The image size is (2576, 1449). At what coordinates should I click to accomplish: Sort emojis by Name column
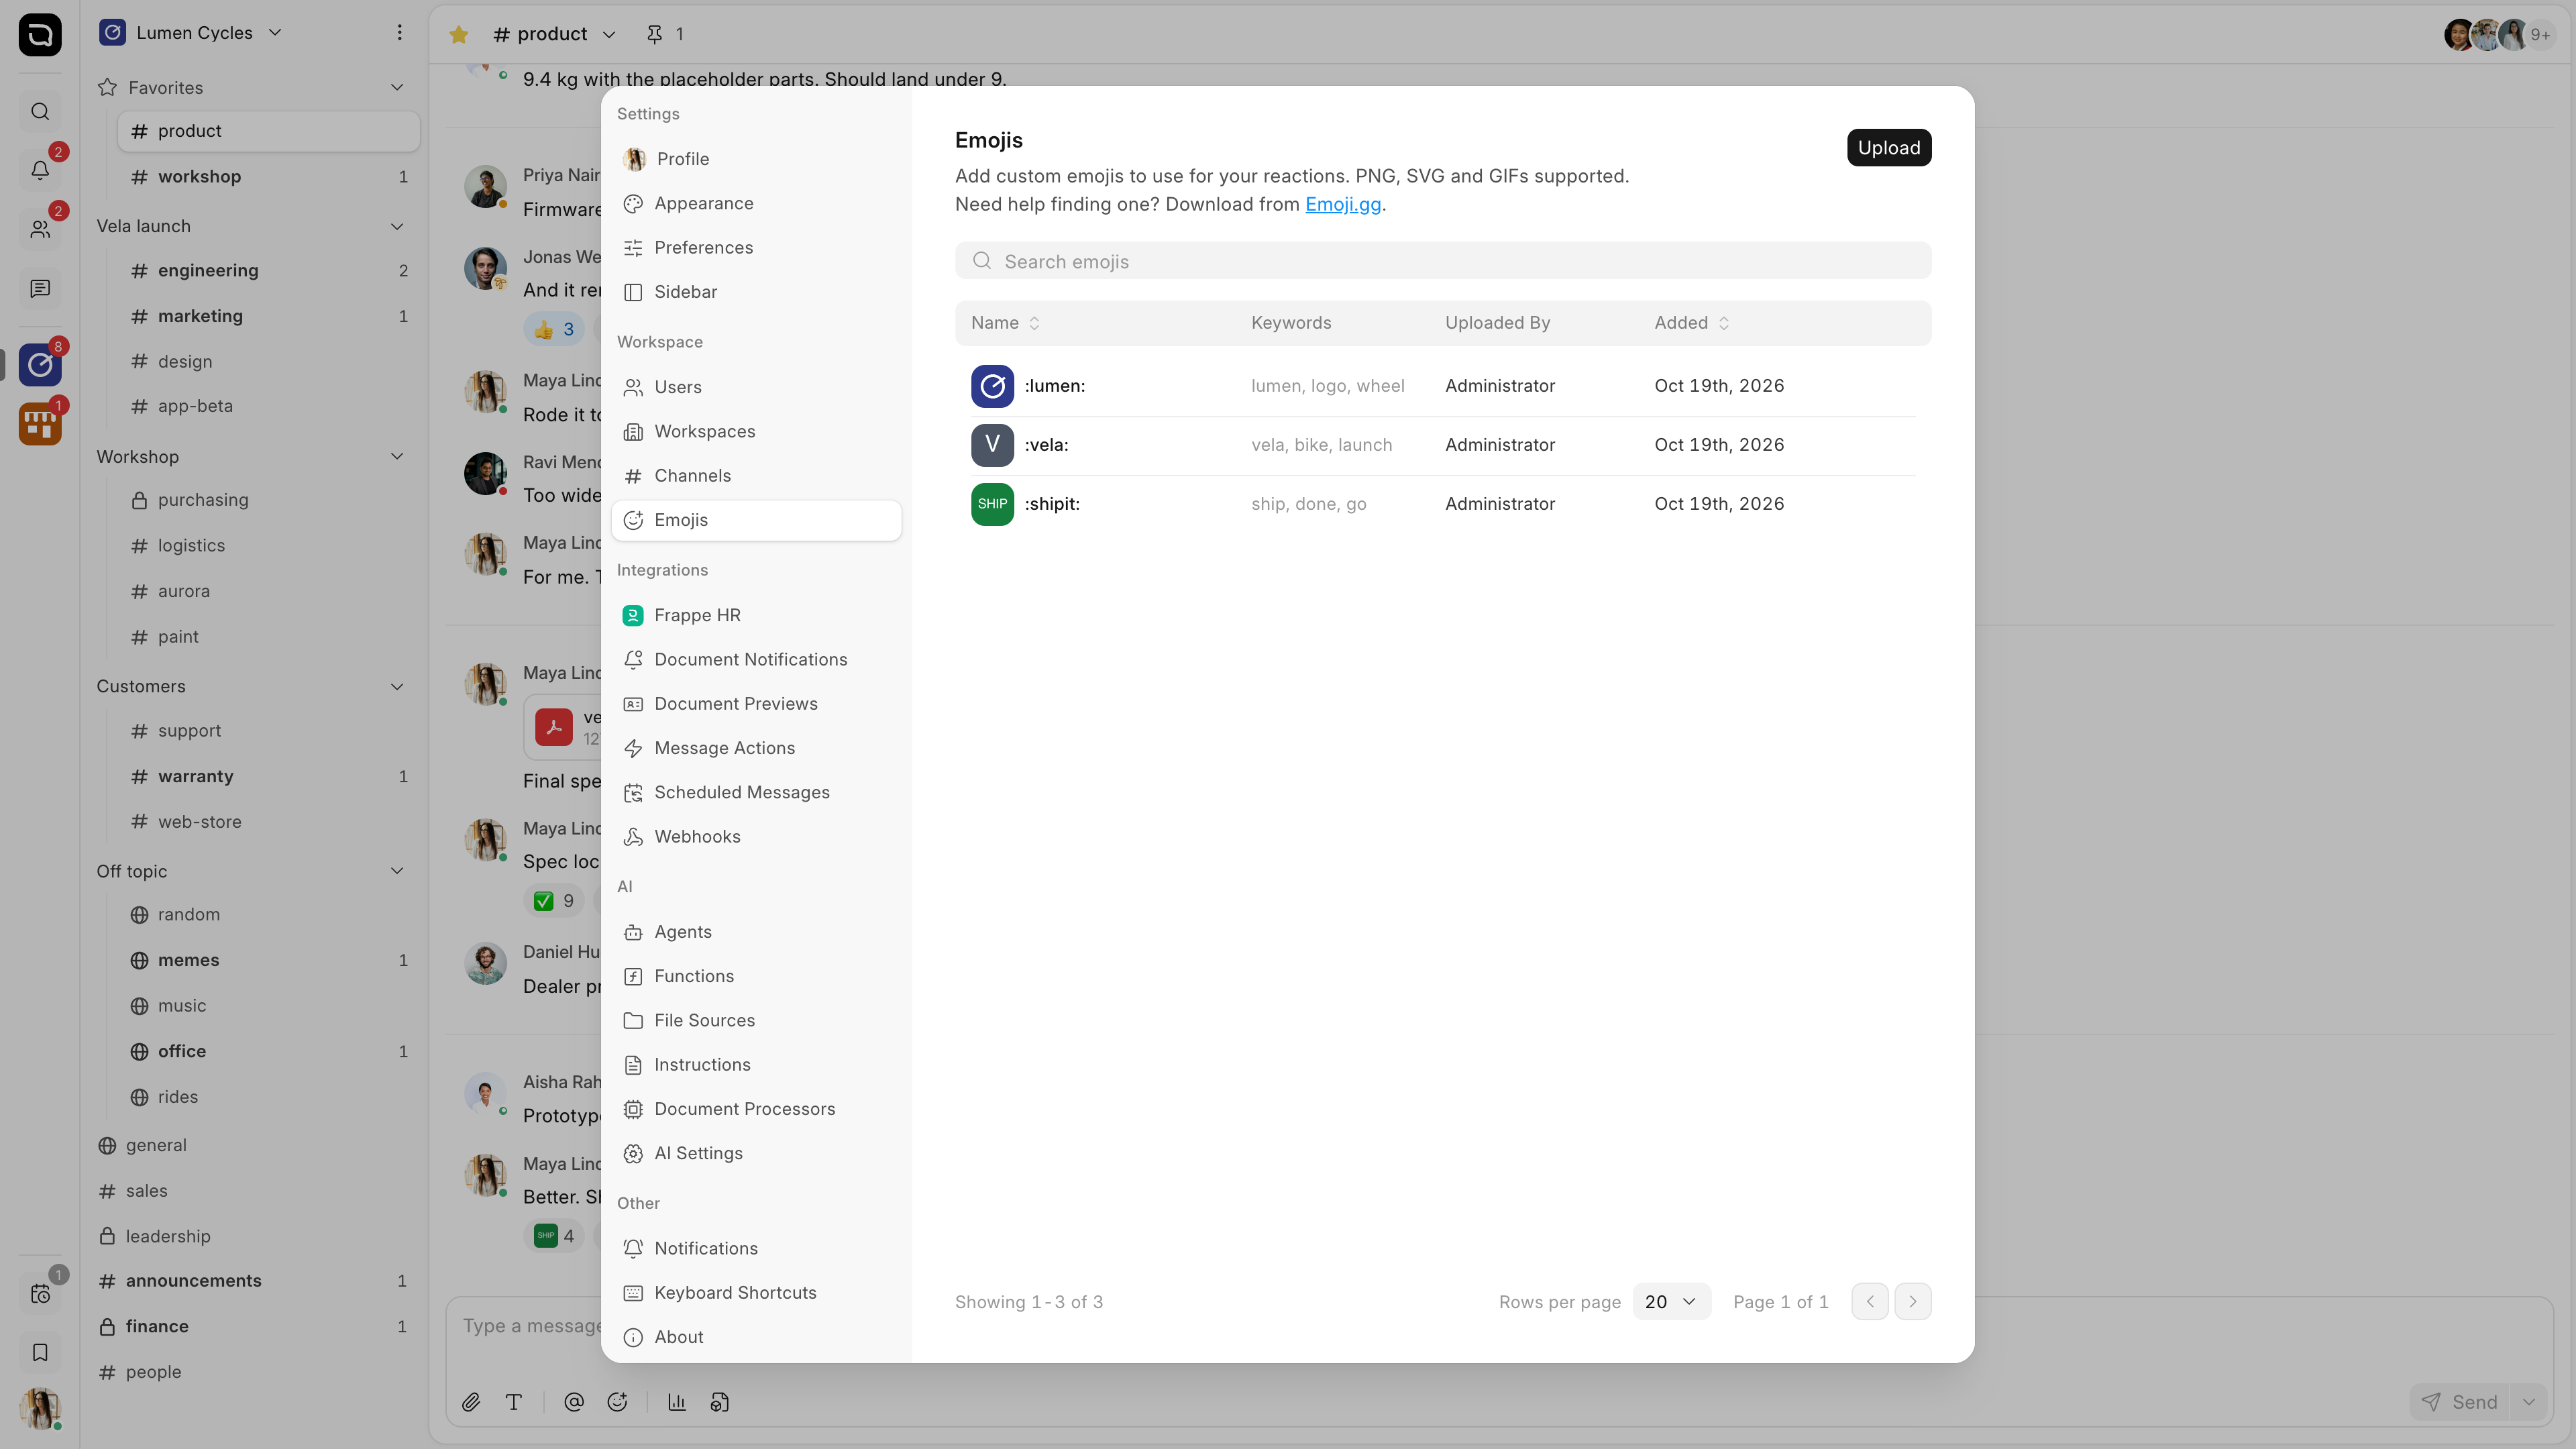coord(1005,323)
